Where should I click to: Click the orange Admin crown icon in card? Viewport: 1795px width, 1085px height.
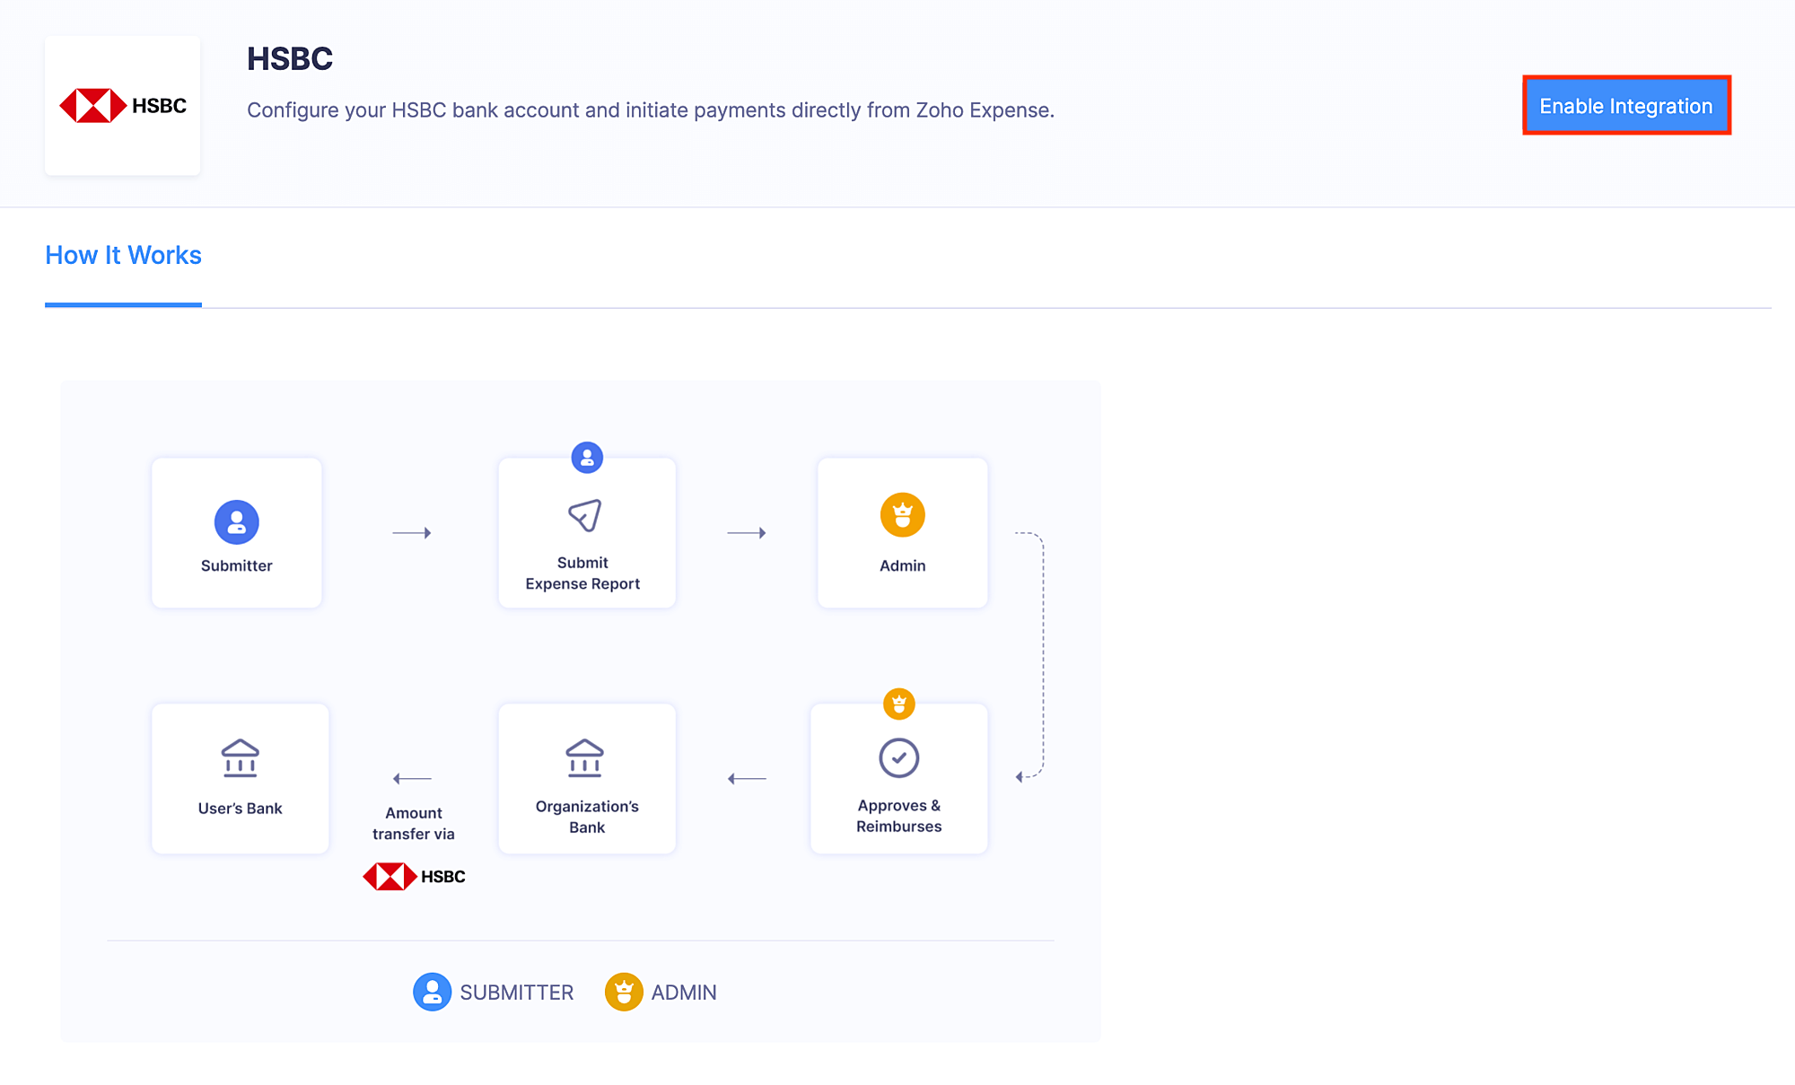pyautogui.click(x=902, y=515)
